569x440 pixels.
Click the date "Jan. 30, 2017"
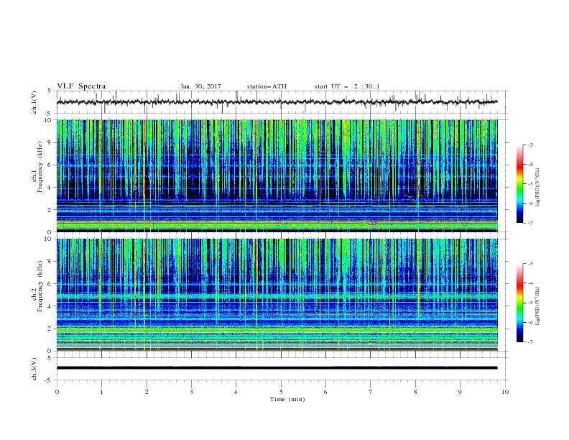pos(200,86)
